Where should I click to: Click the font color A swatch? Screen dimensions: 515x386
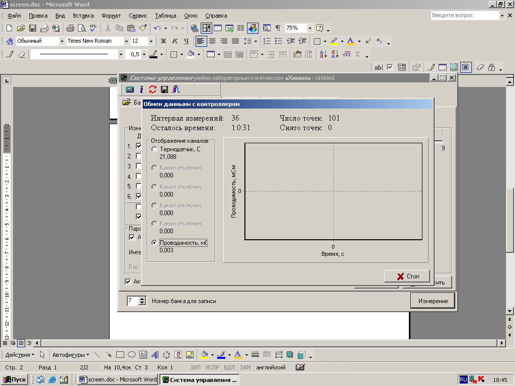tap(351, 41)
